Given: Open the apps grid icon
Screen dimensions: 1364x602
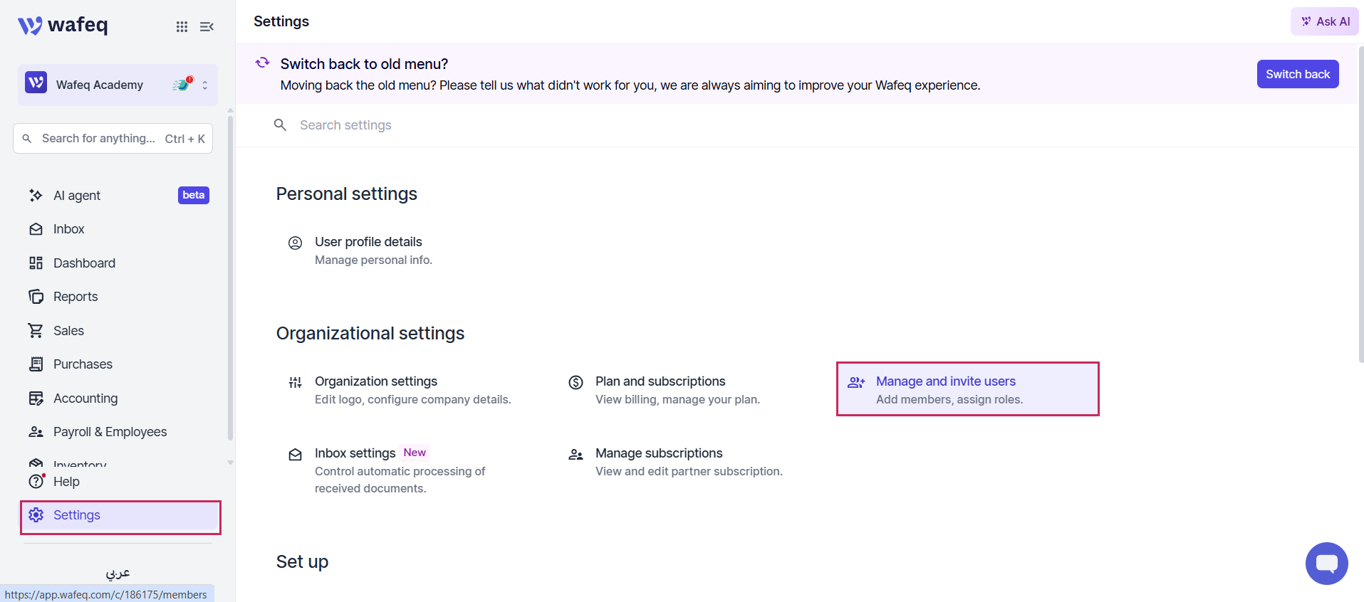Looking at the screenshot, I should click(182, 26).
